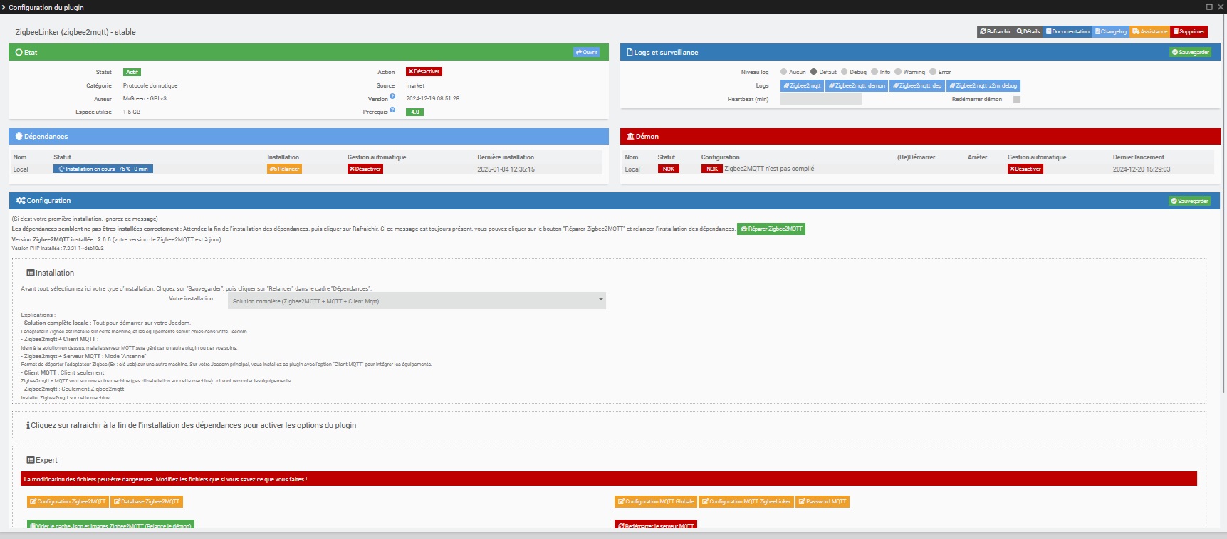The image size is (1227, 539).
Task: Disable automatic management in Dépendances
Action: click(x=365, y=169)
